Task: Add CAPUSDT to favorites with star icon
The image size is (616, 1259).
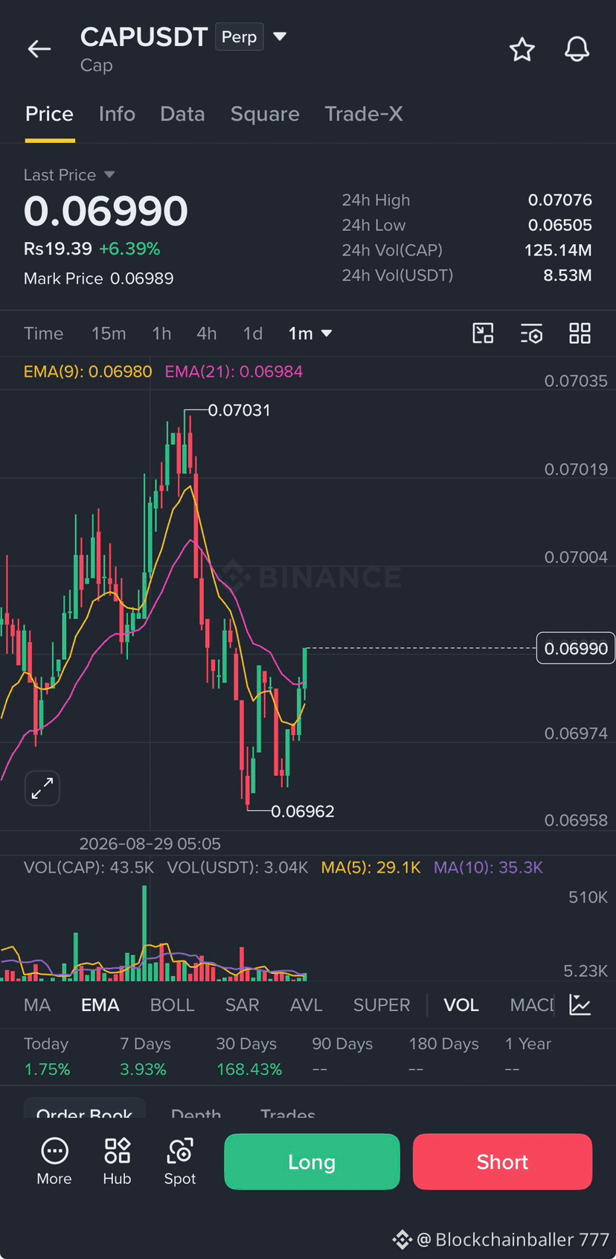Action: pos(522,49)
